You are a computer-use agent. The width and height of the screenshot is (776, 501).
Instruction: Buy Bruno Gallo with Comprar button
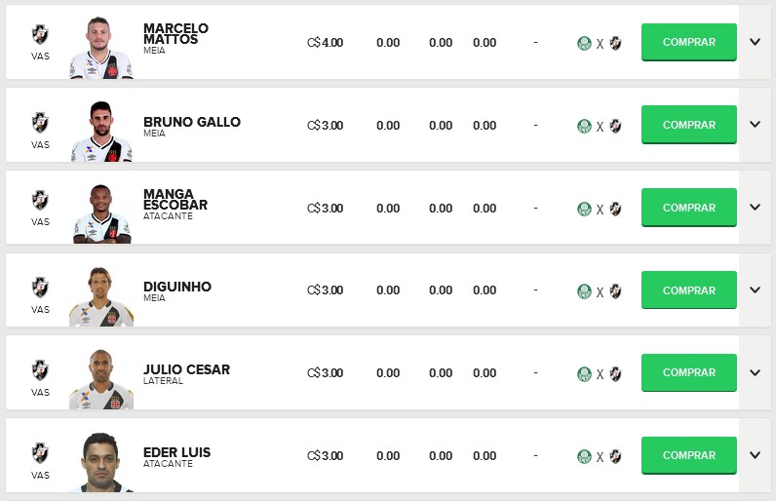[x=688, y=125]
